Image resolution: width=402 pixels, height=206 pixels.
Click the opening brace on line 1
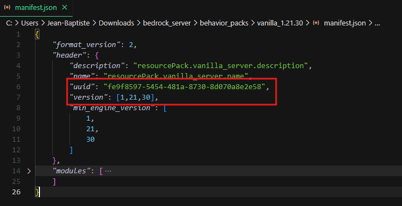[x=38, y=34]
